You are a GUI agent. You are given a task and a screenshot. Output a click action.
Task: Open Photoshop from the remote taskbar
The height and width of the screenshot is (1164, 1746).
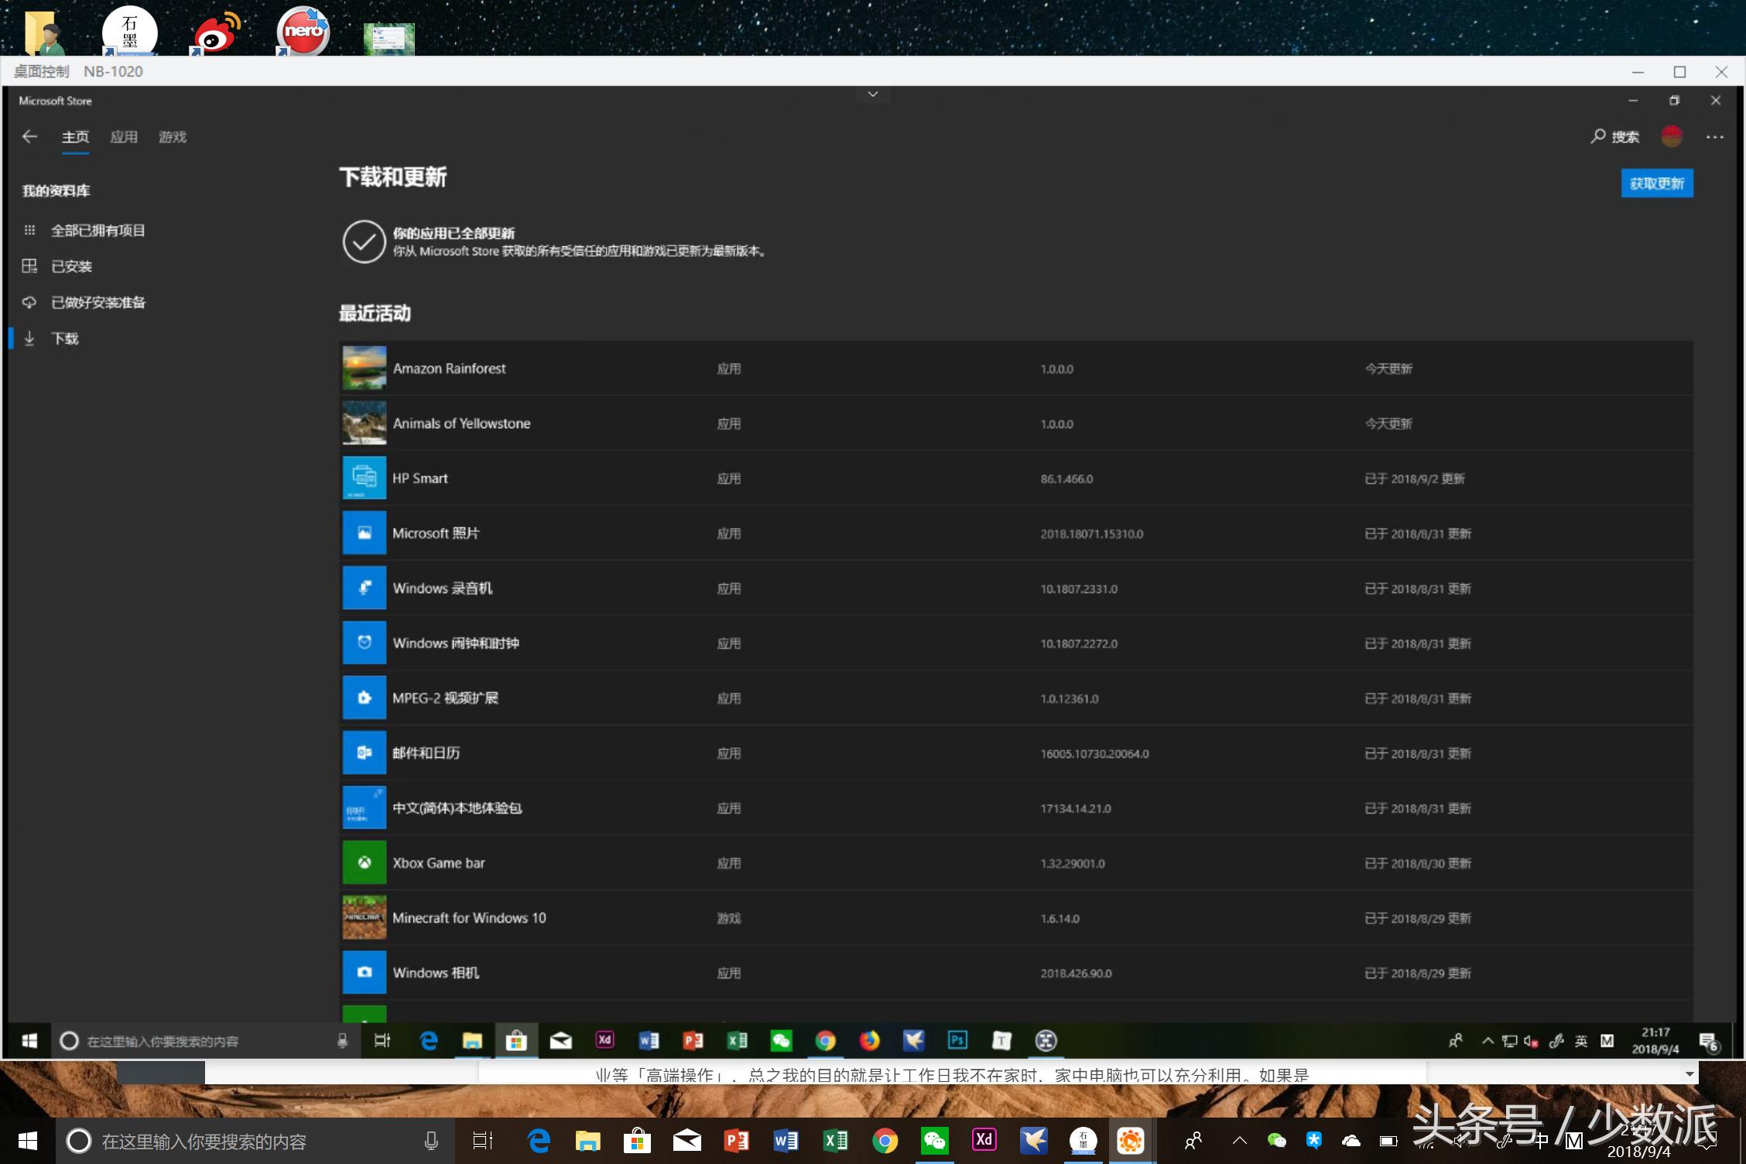tap(957, 1041)
